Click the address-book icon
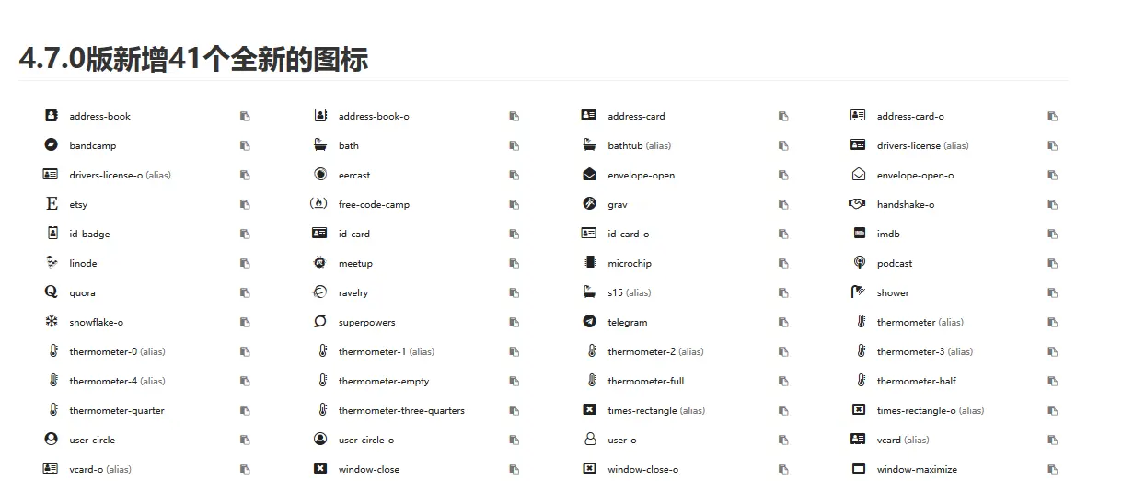The width and height of the screenshot is (1122, 481). tap(52, 116)
